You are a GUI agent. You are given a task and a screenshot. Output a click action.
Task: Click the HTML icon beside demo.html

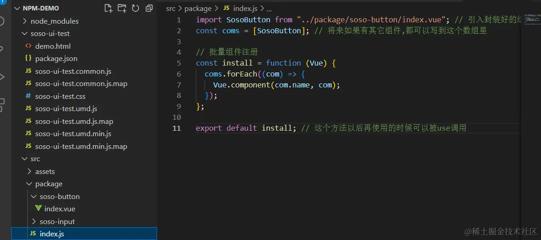[x=28, y=46]
